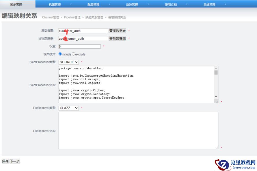Open EventProcessor类型 SOURCE dropdown
The width and height of the screenshot is (257, 171).
click(x=69, y=62)
